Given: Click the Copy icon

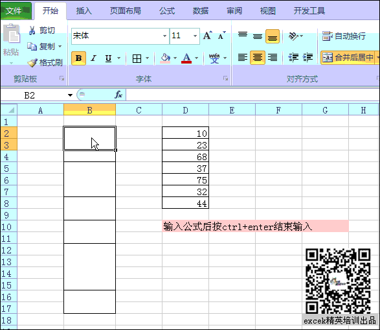Looking at the screenshot, I should click(32, 46).
